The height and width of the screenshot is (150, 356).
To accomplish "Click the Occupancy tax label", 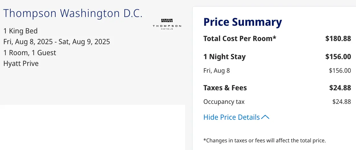I will coord(224,102).
